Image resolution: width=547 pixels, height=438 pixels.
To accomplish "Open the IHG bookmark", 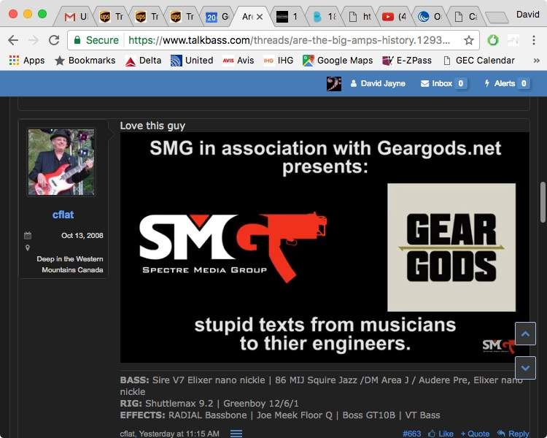I will 279,61.
